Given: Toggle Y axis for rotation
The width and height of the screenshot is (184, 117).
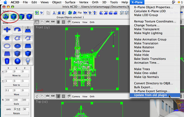Looking at the screenshot, I should [17, 109].
